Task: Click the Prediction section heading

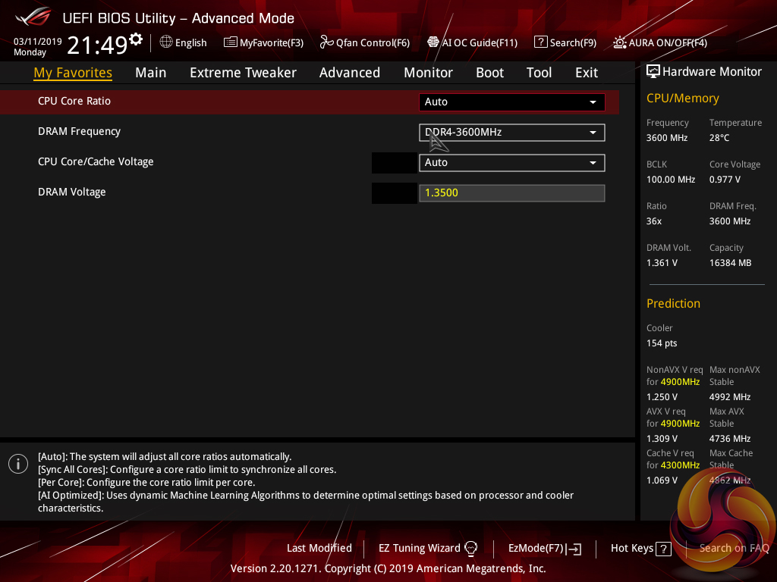Action: [x=673, y=303]
